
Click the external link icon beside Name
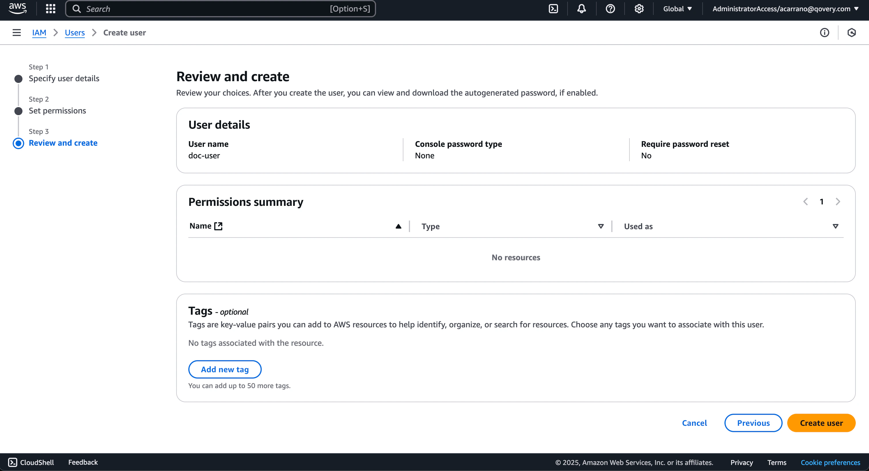218,226
